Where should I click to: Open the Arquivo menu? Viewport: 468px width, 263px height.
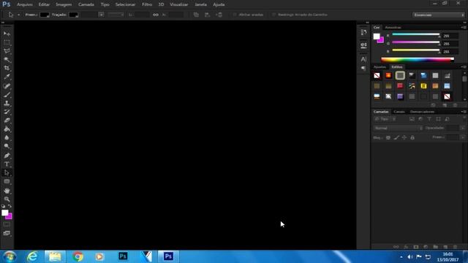[25, 4]
